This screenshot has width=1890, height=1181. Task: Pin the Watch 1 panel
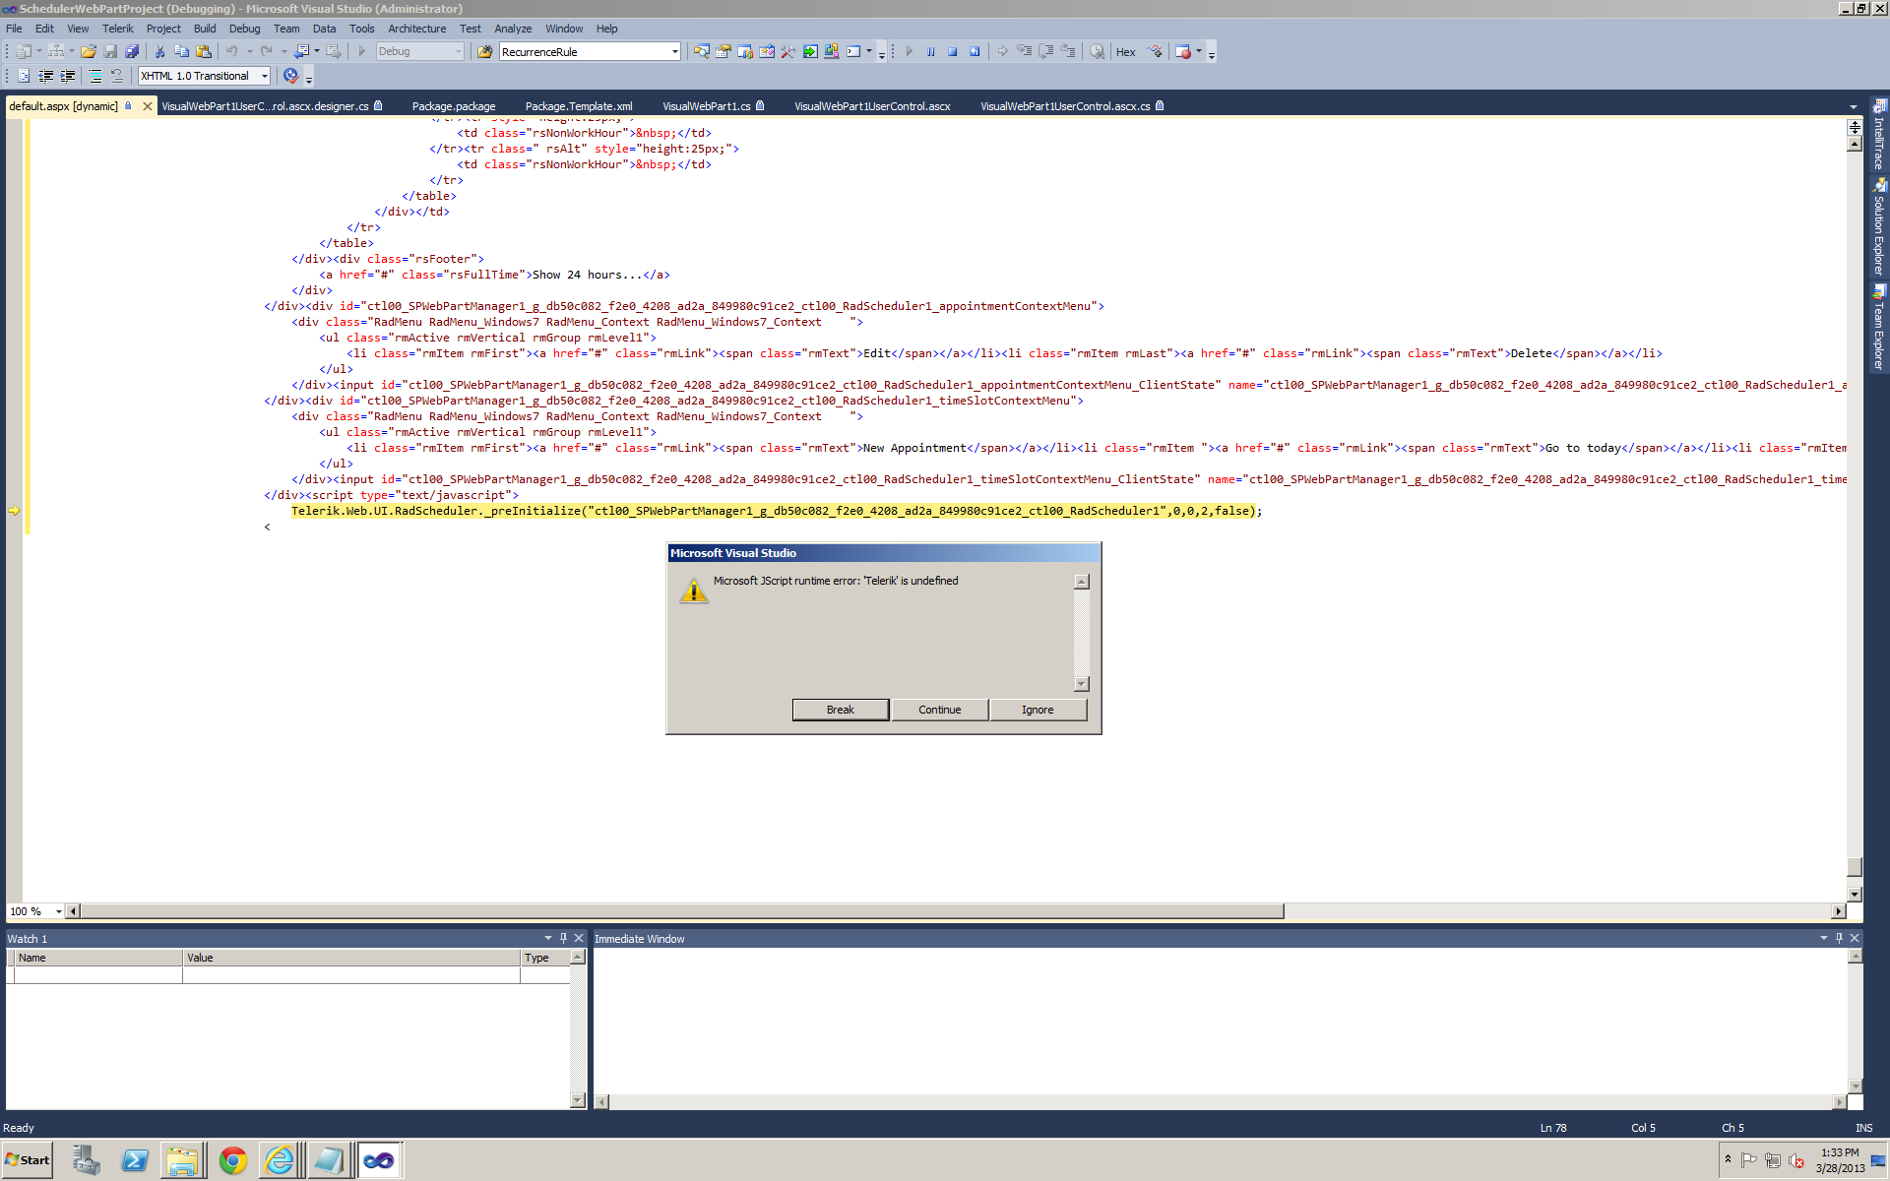click(563, 938)
